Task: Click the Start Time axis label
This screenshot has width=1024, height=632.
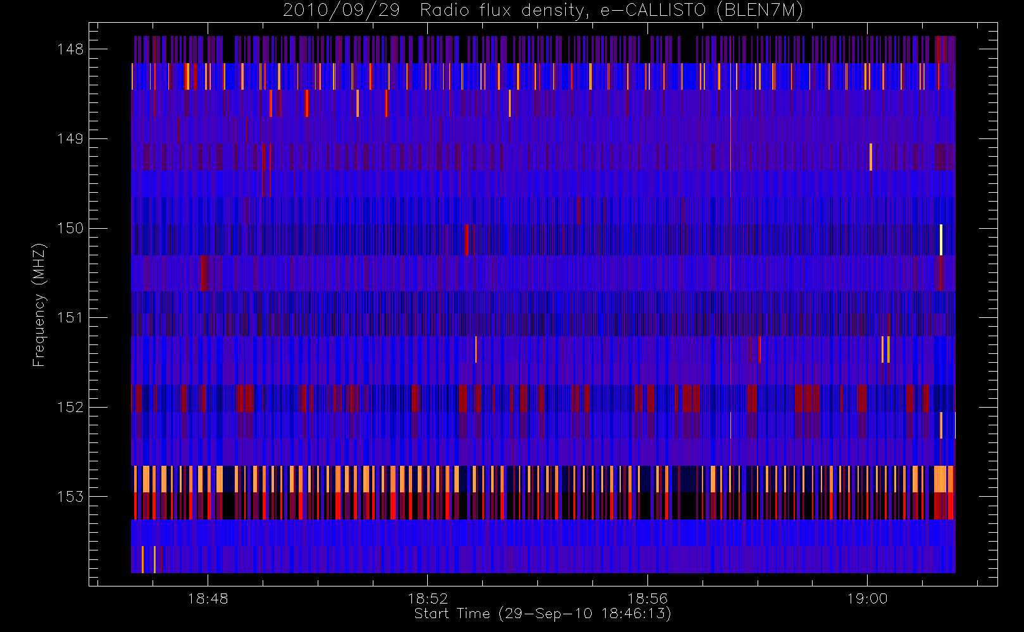Action: (542, 614)
